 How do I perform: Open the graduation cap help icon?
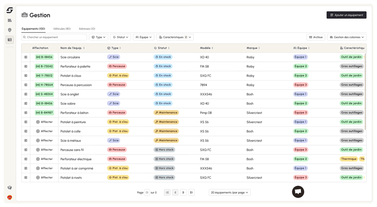pos(10,188)
